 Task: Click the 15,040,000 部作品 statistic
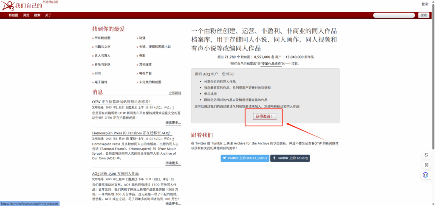tap(299, 57)
